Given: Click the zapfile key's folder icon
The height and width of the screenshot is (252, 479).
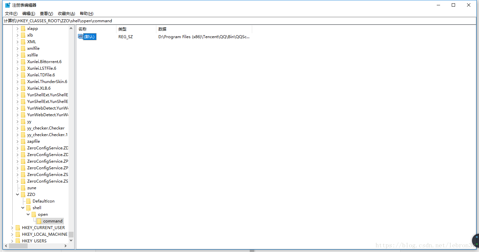Looking at the screenshot, I should click(x=23, y=141).
